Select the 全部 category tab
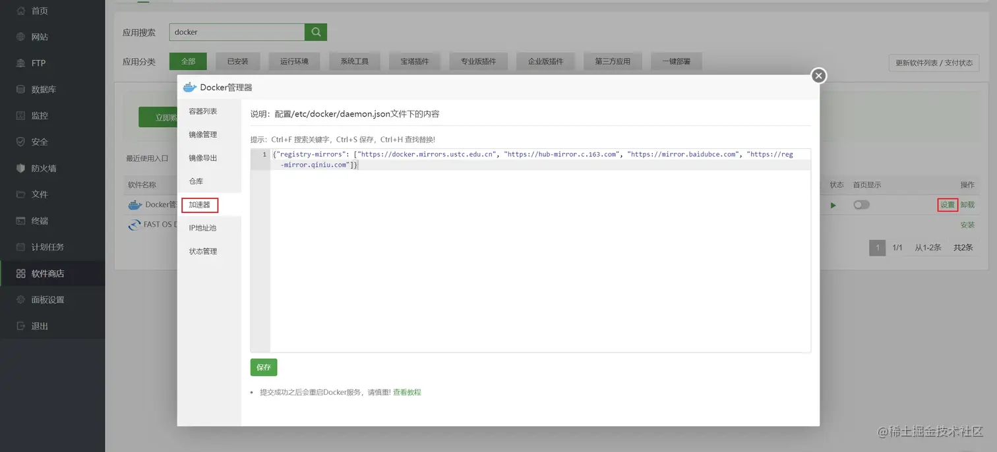The height and width of the screenshot is (452, 997). pyautogui.click(x=188, y=61)
